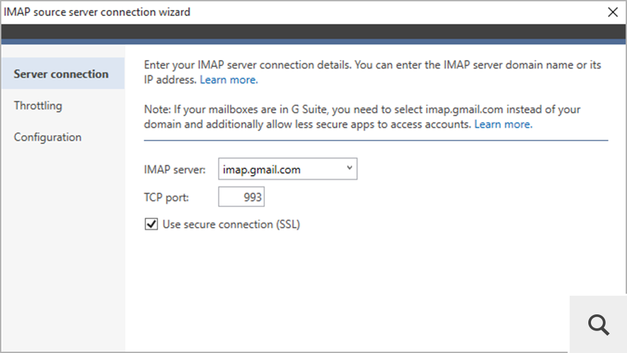The width and height of the screenshot is (627, 353).
Task: Uncheck Use secure connection (SSL)
Action: (x=151, y=224)
